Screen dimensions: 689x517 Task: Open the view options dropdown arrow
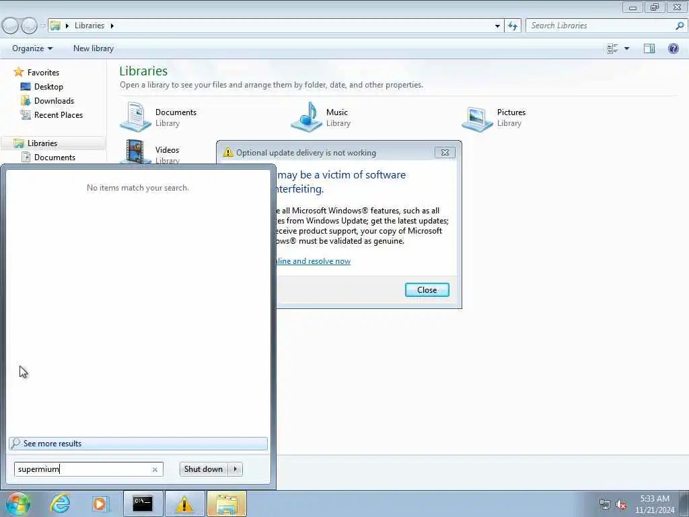627,48
